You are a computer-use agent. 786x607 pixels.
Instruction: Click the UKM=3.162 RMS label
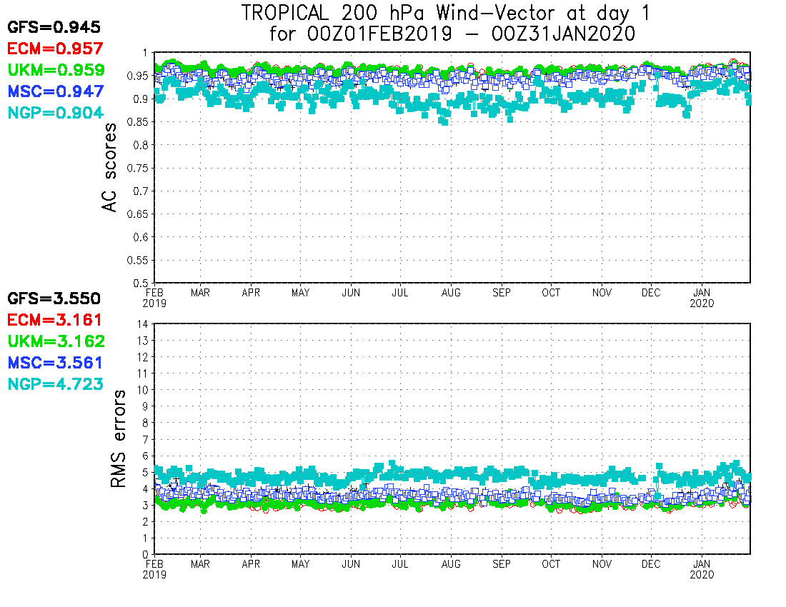pyautogui.click(x=56, y=341)
